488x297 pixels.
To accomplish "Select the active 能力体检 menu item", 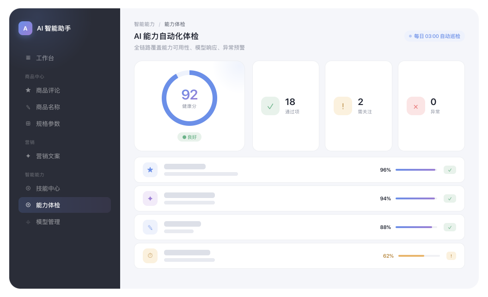I will click(x=65, y=205).
